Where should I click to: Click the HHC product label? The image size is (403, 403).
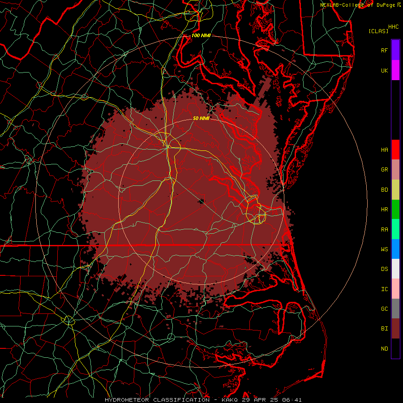(393, 27)
